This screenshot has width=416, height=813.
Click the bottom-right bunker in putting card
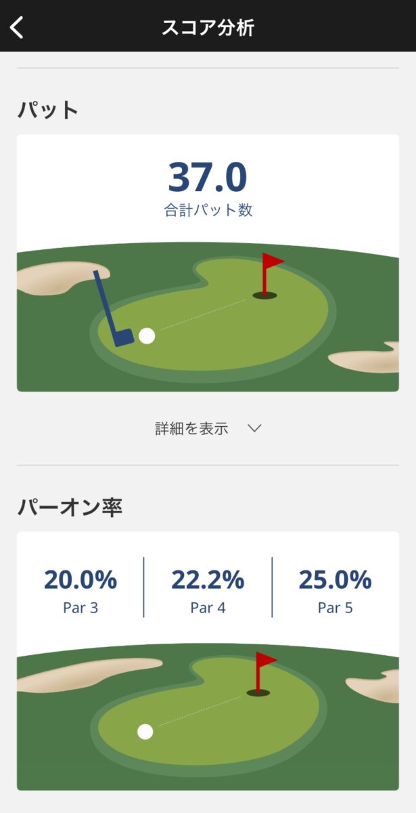tap(367, 359)
